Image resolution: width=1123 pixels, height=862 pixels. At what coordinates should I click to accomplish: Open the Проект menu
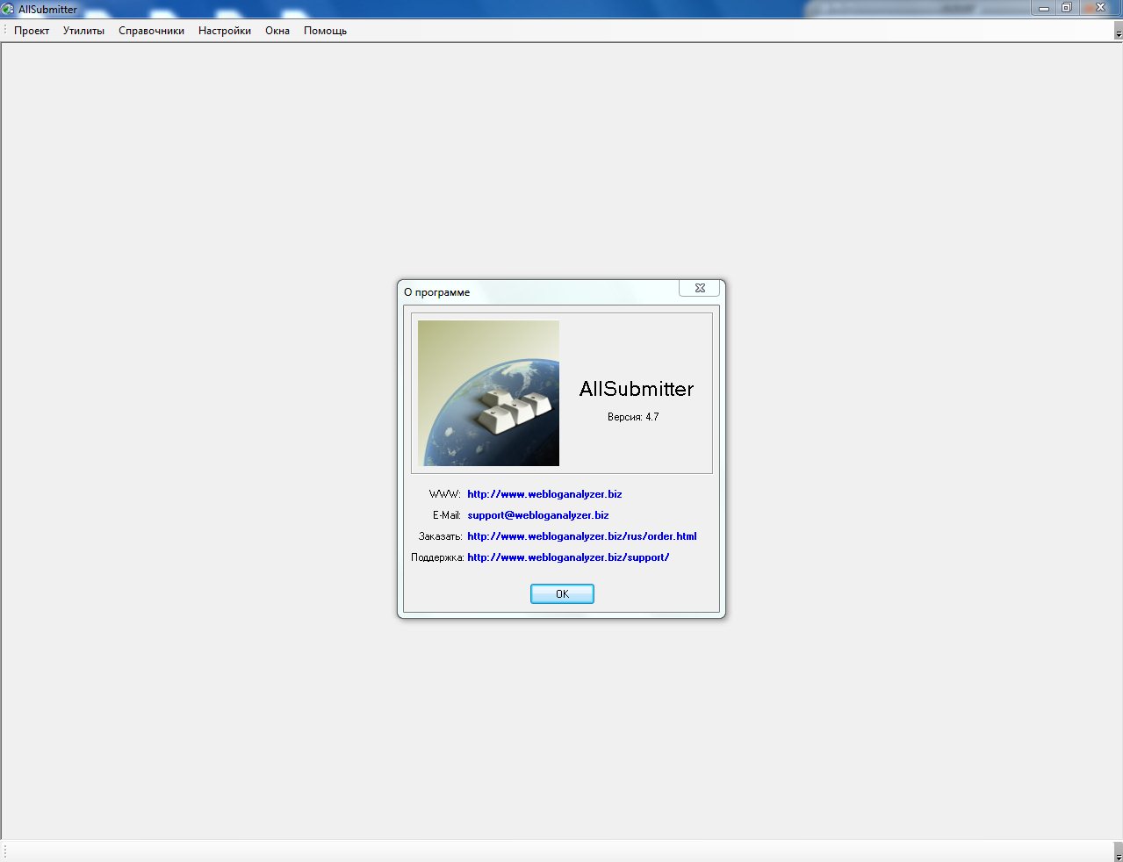[x=32, y=31]
